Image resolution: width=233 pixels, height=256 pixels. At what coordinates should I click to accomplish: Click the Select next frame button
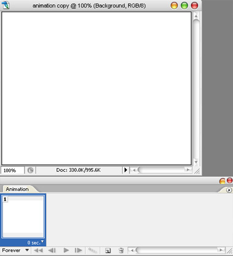point(78,251)
